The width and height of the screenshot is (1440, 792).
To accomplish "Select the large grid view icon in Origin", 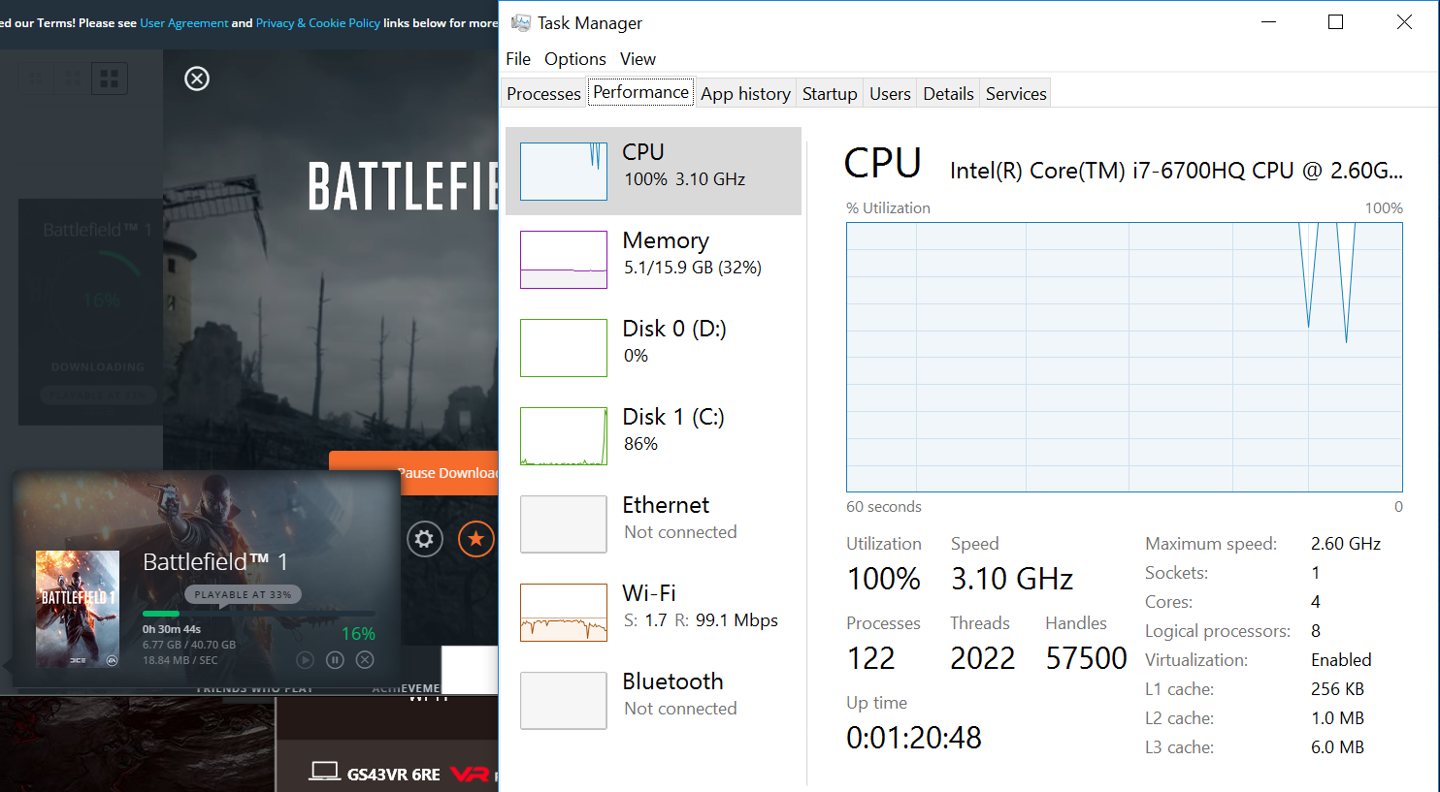I will [x=110, y=79].
